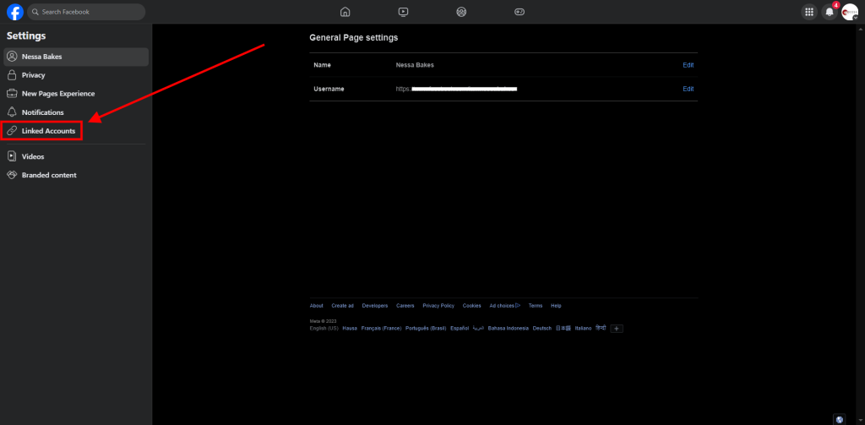Click the Settings sidebar title
This screenshot has height=425, width=865.
pyautogui.click(x=26, y=36)
